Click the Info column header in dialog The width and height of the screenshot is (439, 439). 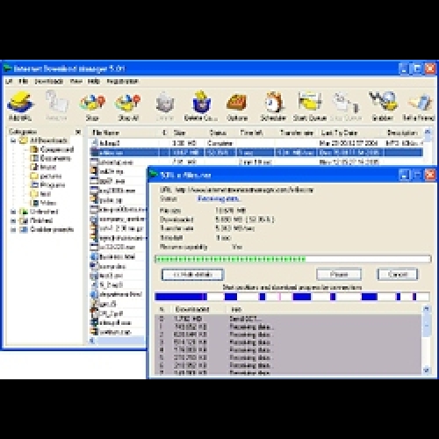[x=236, y=309]
